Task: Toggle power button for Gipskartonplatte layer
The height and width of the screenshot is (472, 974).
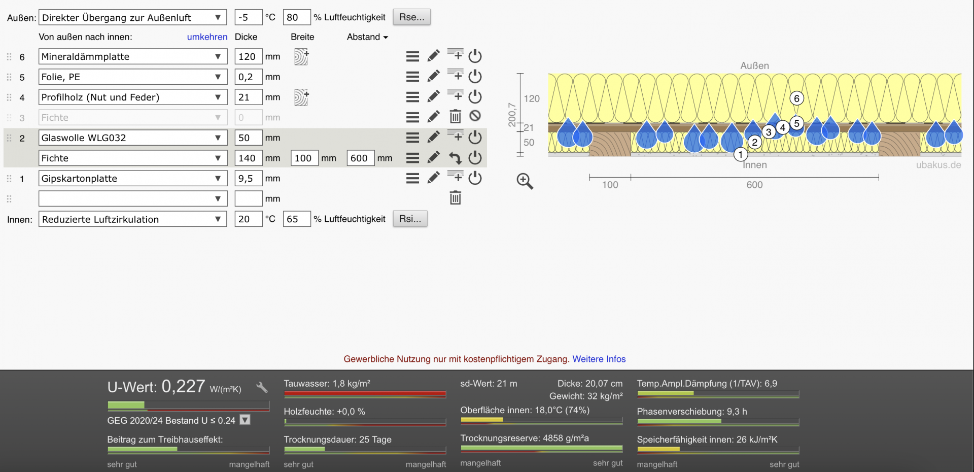Action: (x=475, y=178)
